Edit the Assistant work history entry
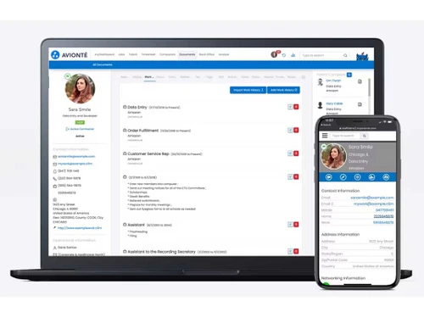The image size is (424, 318). (290, 225)
